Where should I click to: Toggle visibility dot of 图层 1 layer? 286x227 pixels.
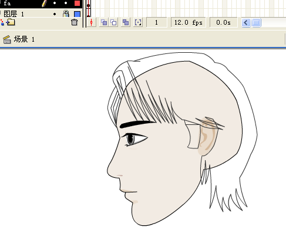tap(55, 14)
